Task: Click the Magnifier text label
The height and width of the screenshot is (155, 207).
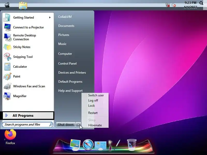Action: [x=20, y=96]
